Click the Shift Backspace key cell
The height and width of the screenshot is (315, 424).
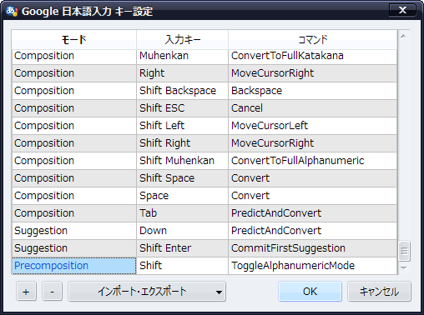coord(182,91)
